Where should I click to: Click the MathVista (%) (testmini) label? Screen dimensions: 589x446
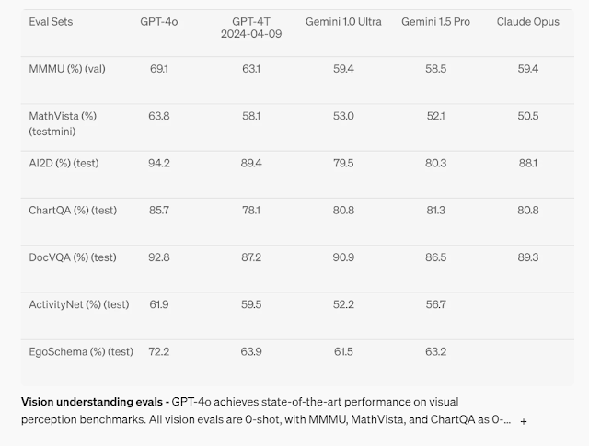(x=63, y=123)
